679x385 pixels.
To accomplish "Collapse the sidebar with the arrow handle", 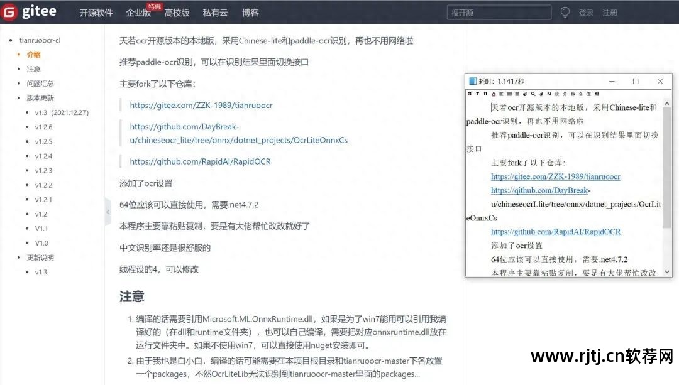I will coord(108,212).
